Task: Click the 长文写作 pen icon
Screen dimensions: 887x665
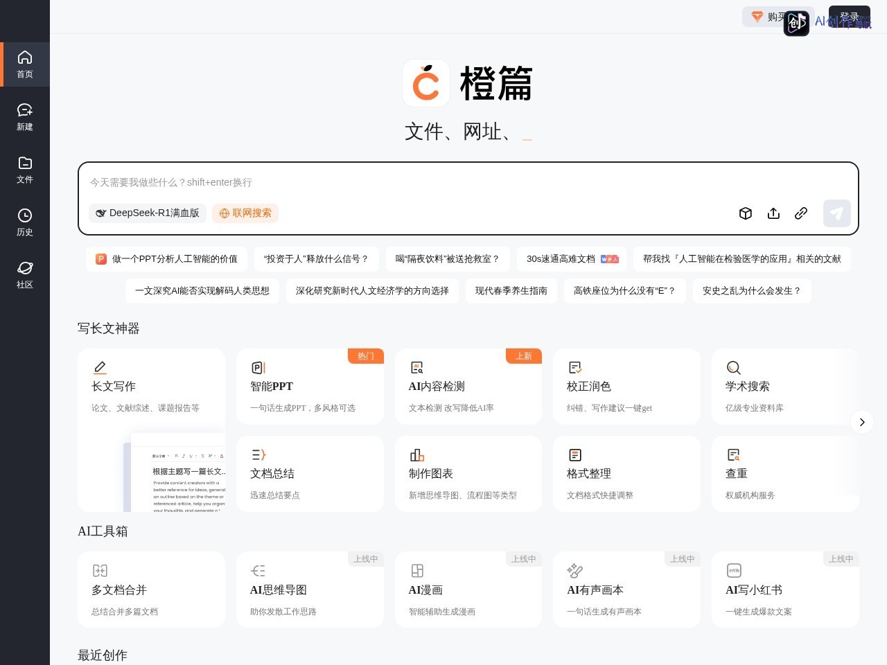Action: click(100, 368)
